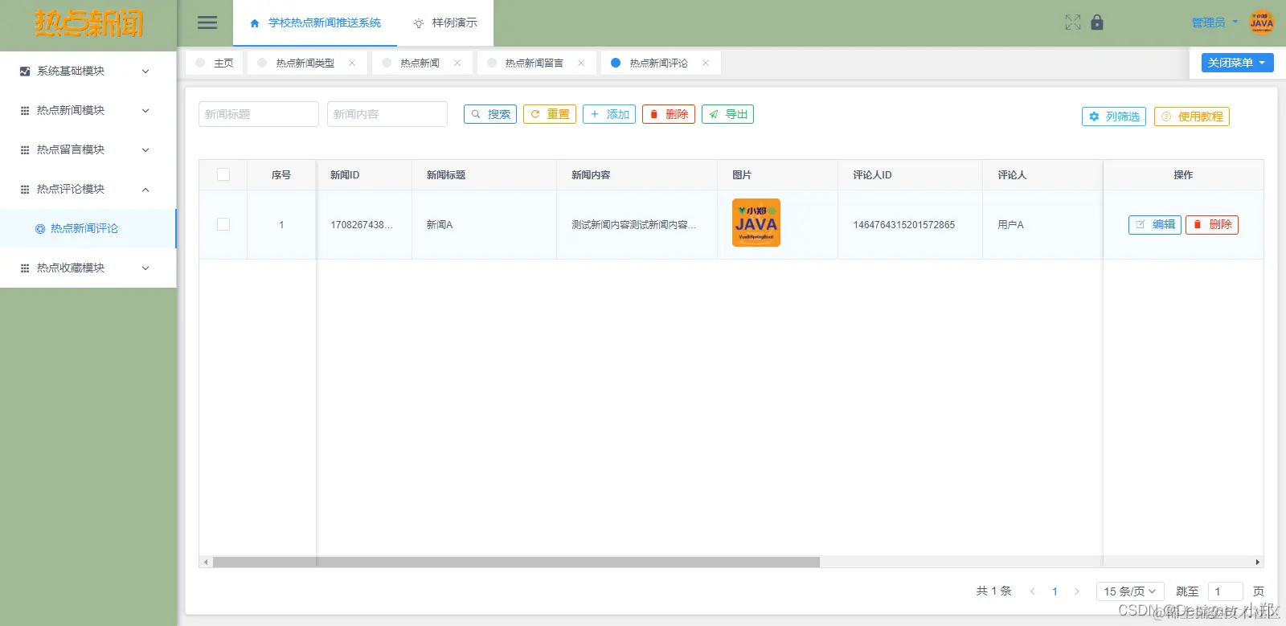Go to the previous page arrow
The height and width of the screenshot is (626, 1286).
(1033, 591)
